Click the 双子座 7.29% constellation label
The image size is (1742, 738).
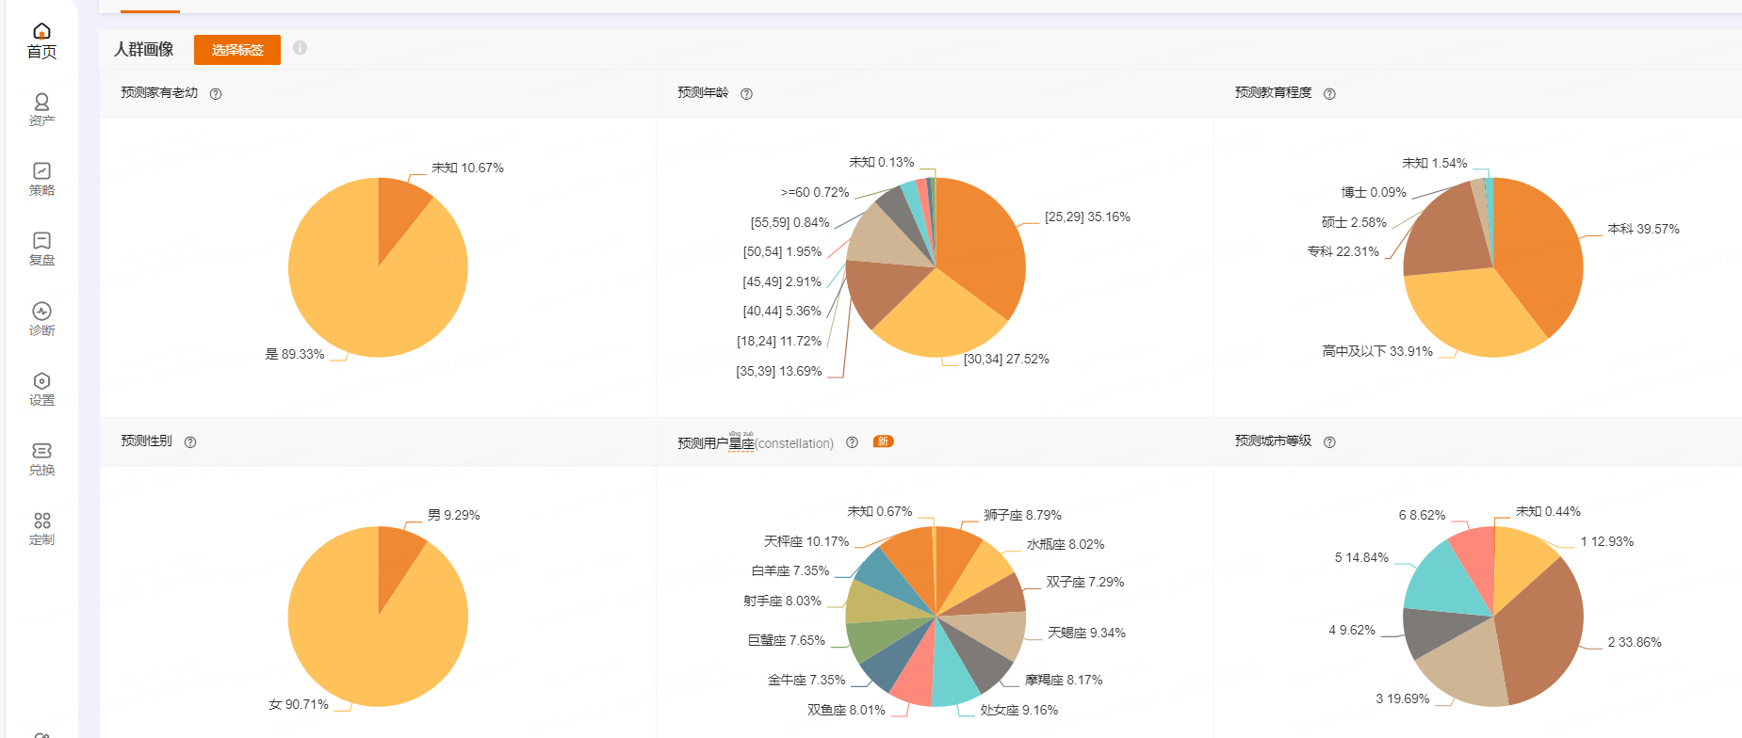1085,582
